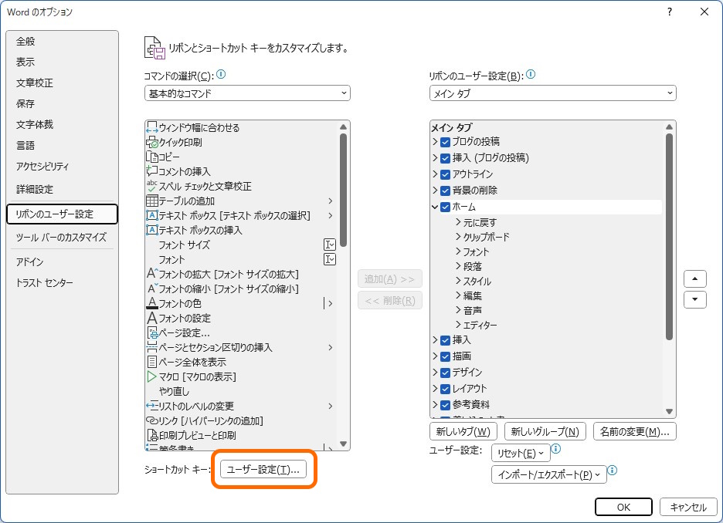Click the command list scrollbar down arrow

[x=343, y=443]
